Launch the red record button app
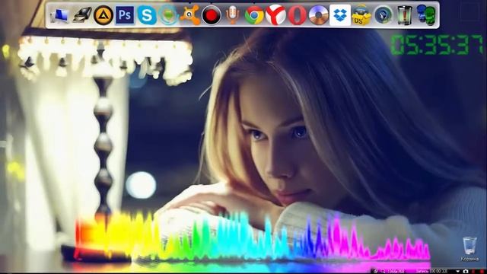Image resolution: width=487 pixels, height=274 pixels. pos(212,15)
